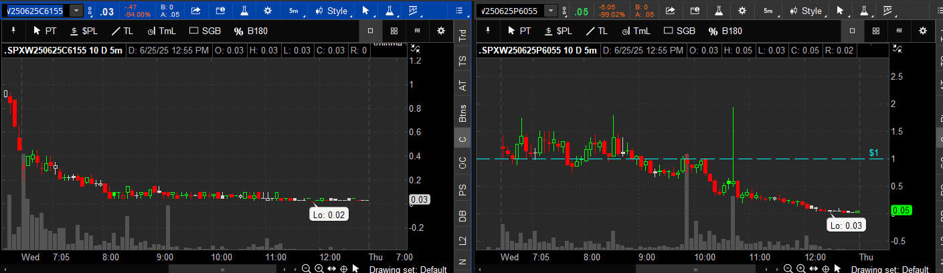Click Drawing set: Default under left chart
Screen dimensions: 943x273
tap(408, 269)
